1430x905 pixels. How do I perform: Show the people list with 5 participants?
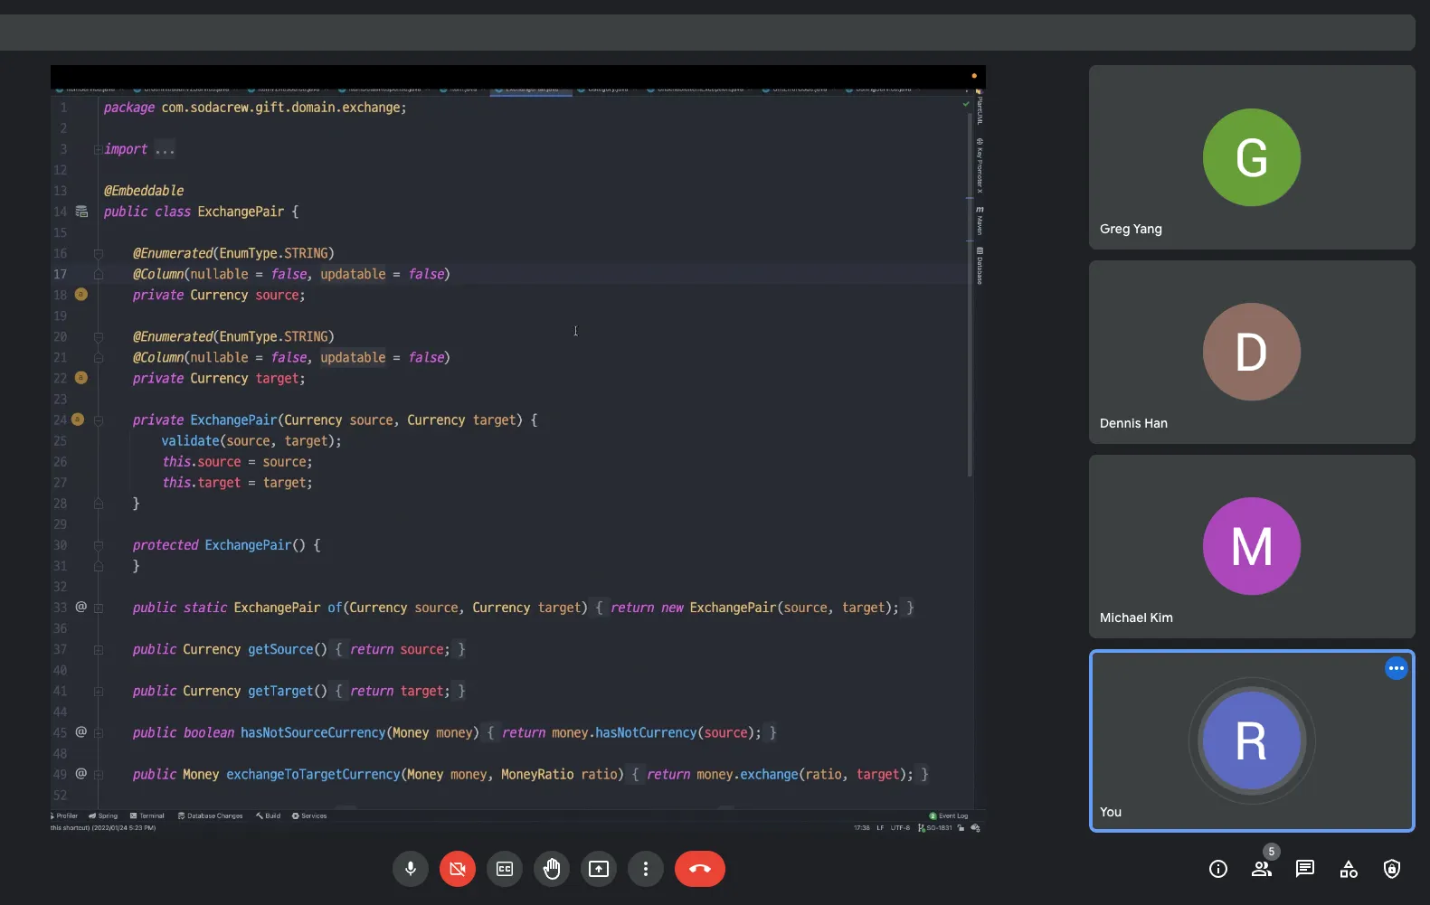(x=1262, y=869)
